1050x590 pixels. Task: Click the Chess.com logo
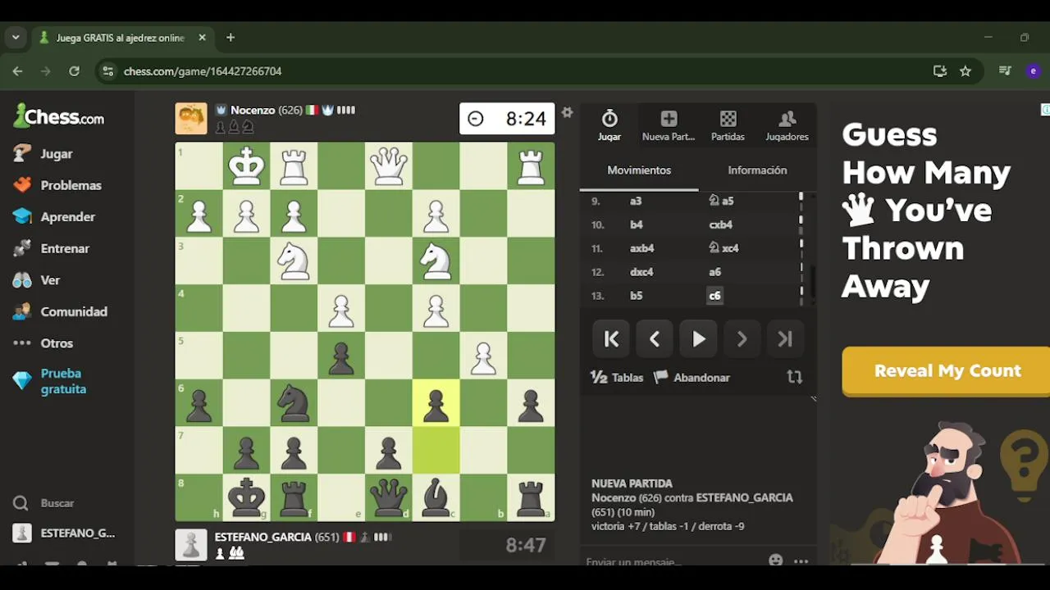(x=59, y=116)
